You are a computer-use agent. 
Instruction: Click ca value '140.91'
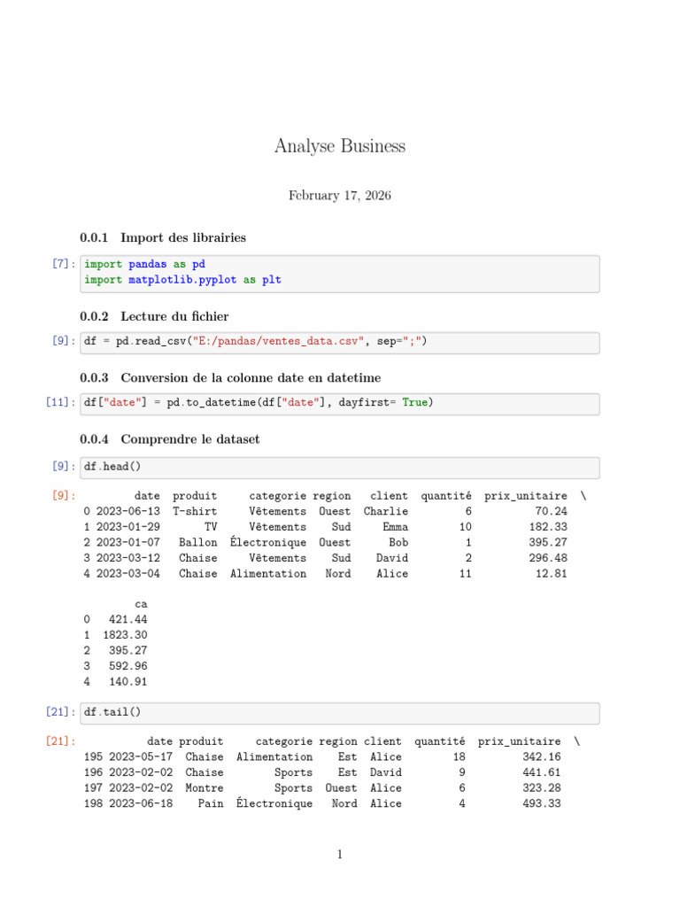(x=127, y=682)
